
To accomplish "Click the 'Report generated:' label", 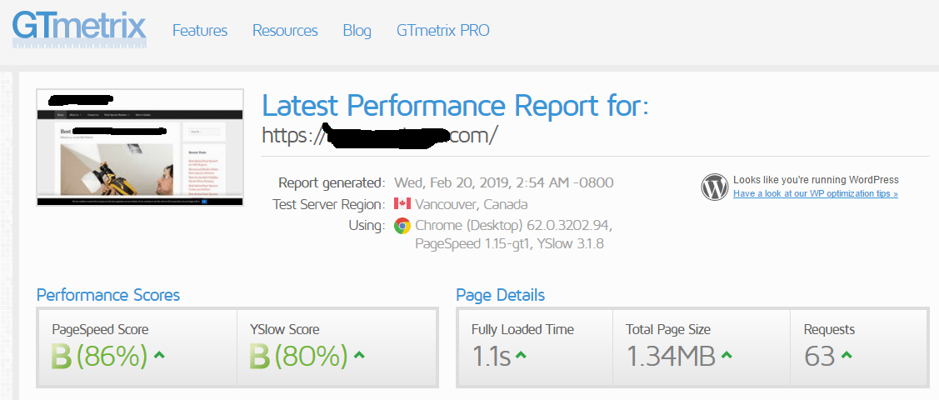I will click(x=332, y=182).
